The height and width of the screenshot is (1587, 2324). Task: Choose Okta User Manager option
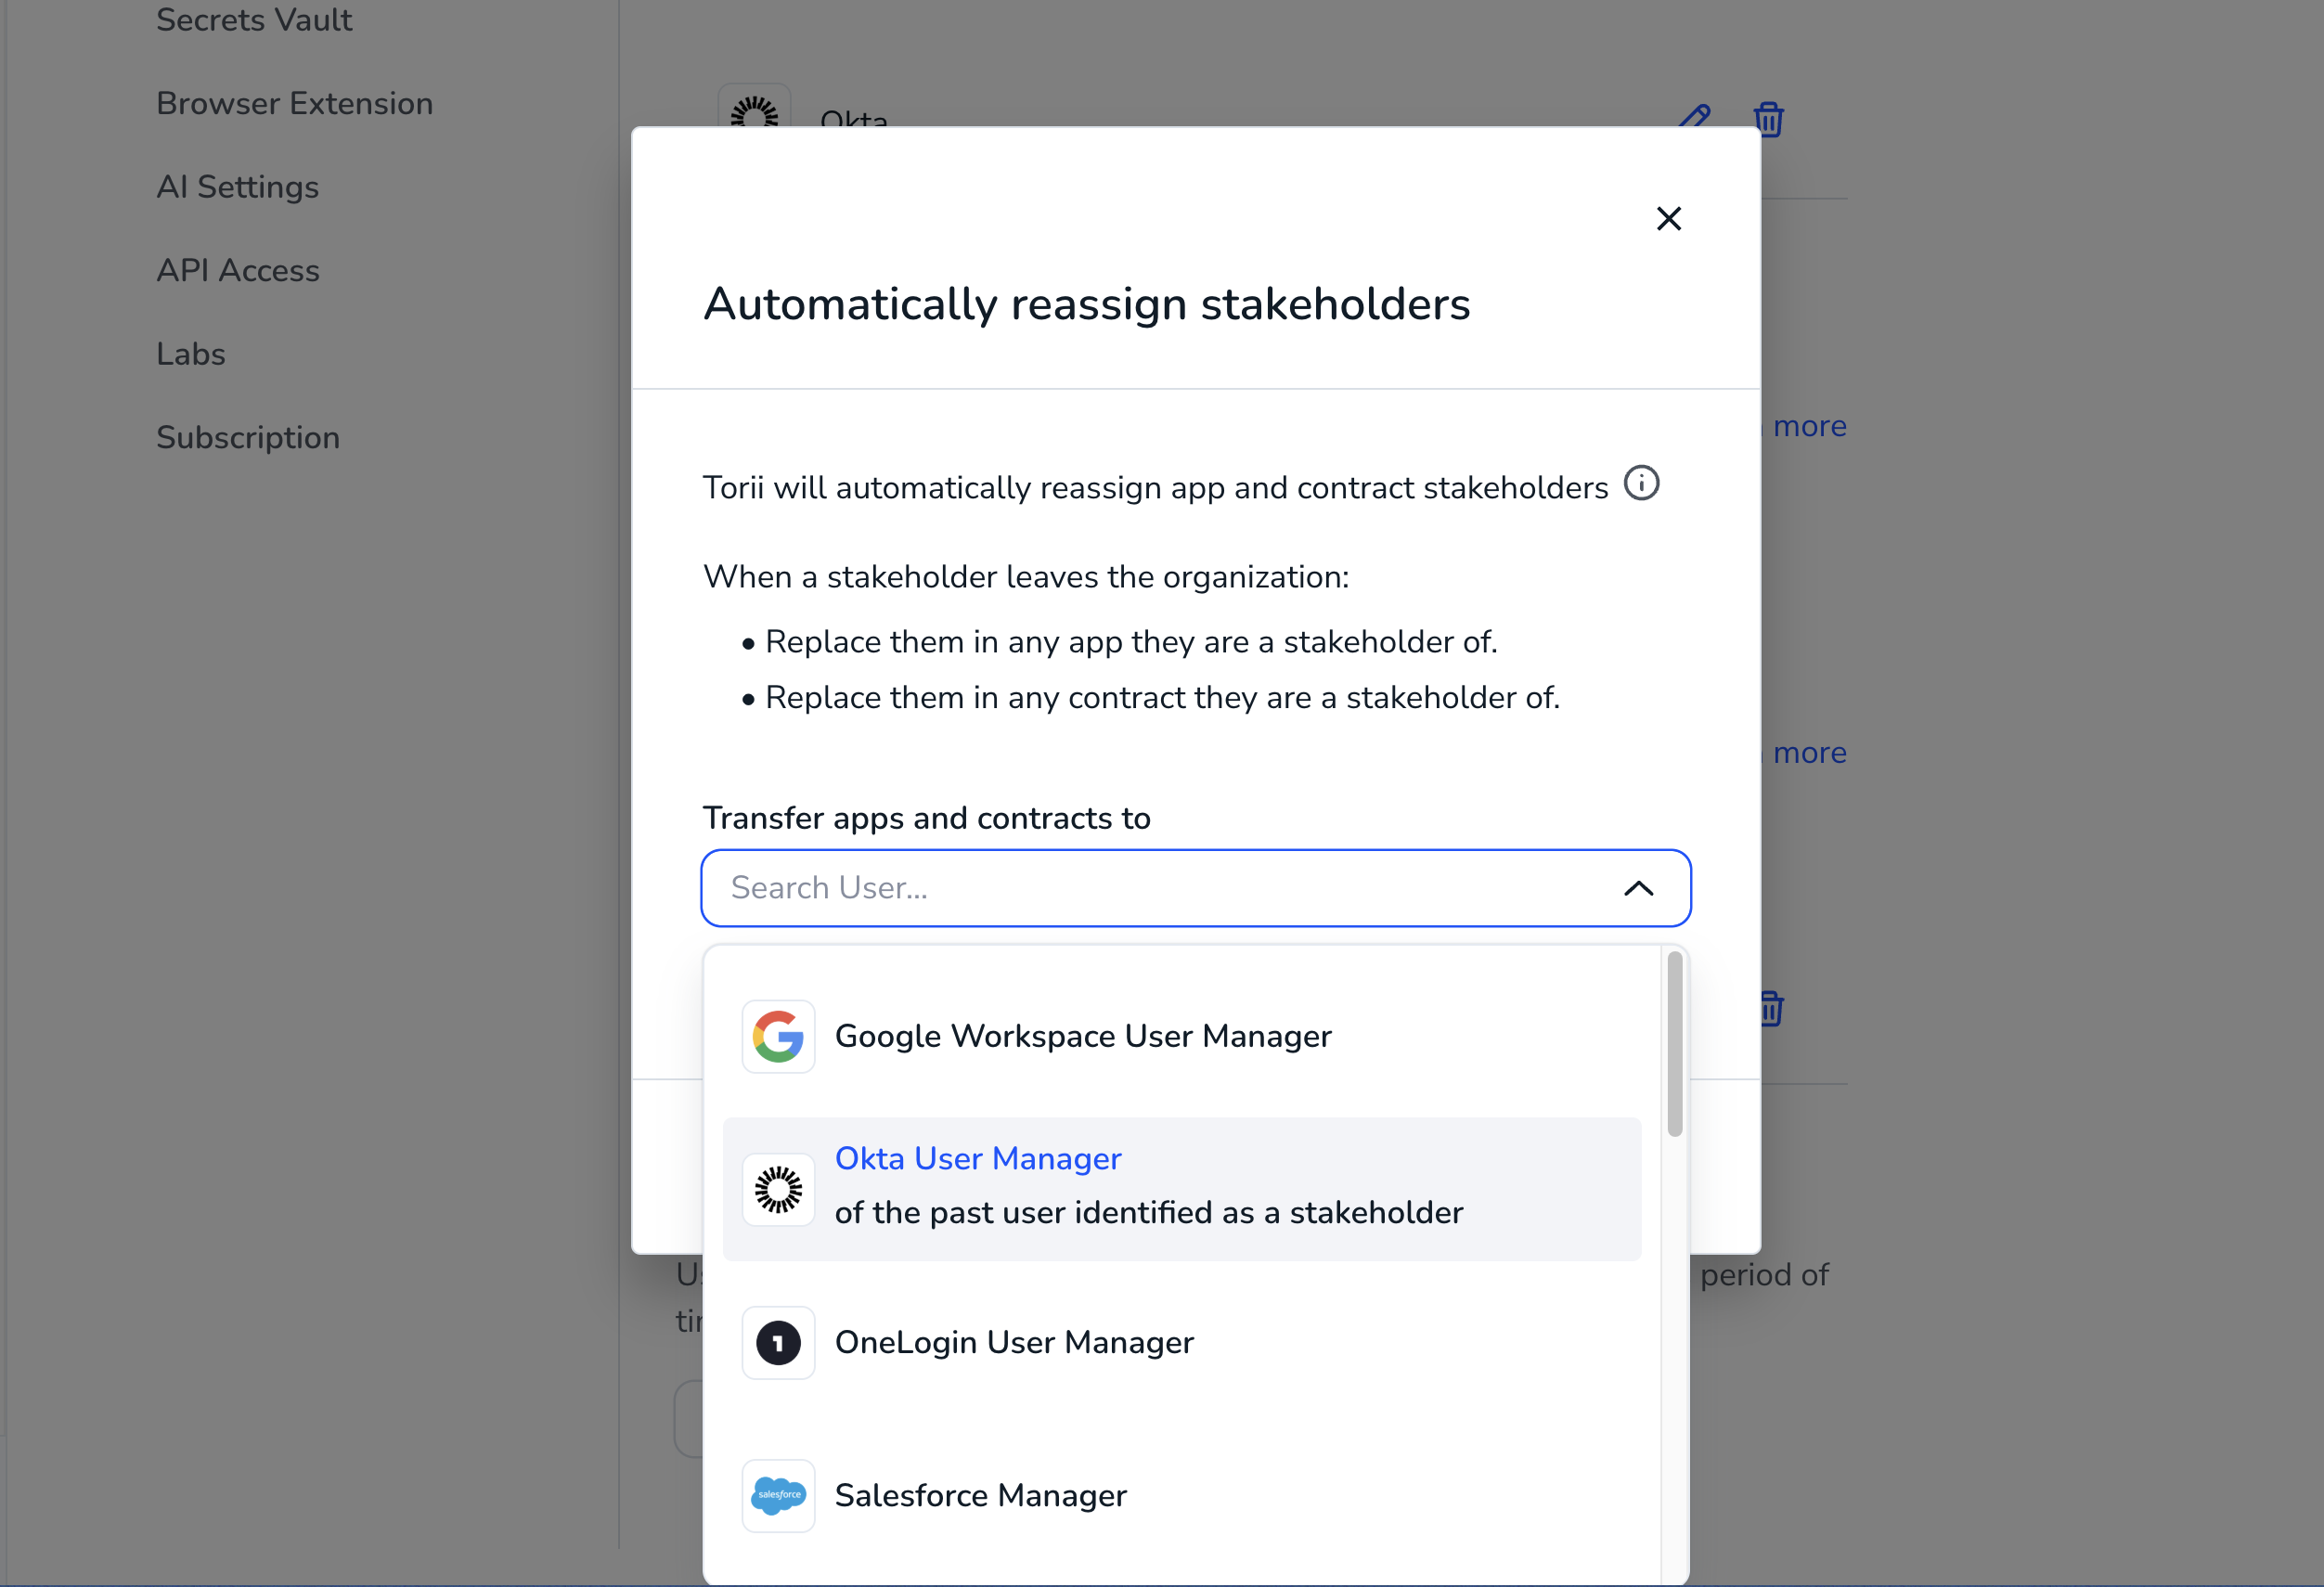pyautogui.click(x=978, y=1158)
